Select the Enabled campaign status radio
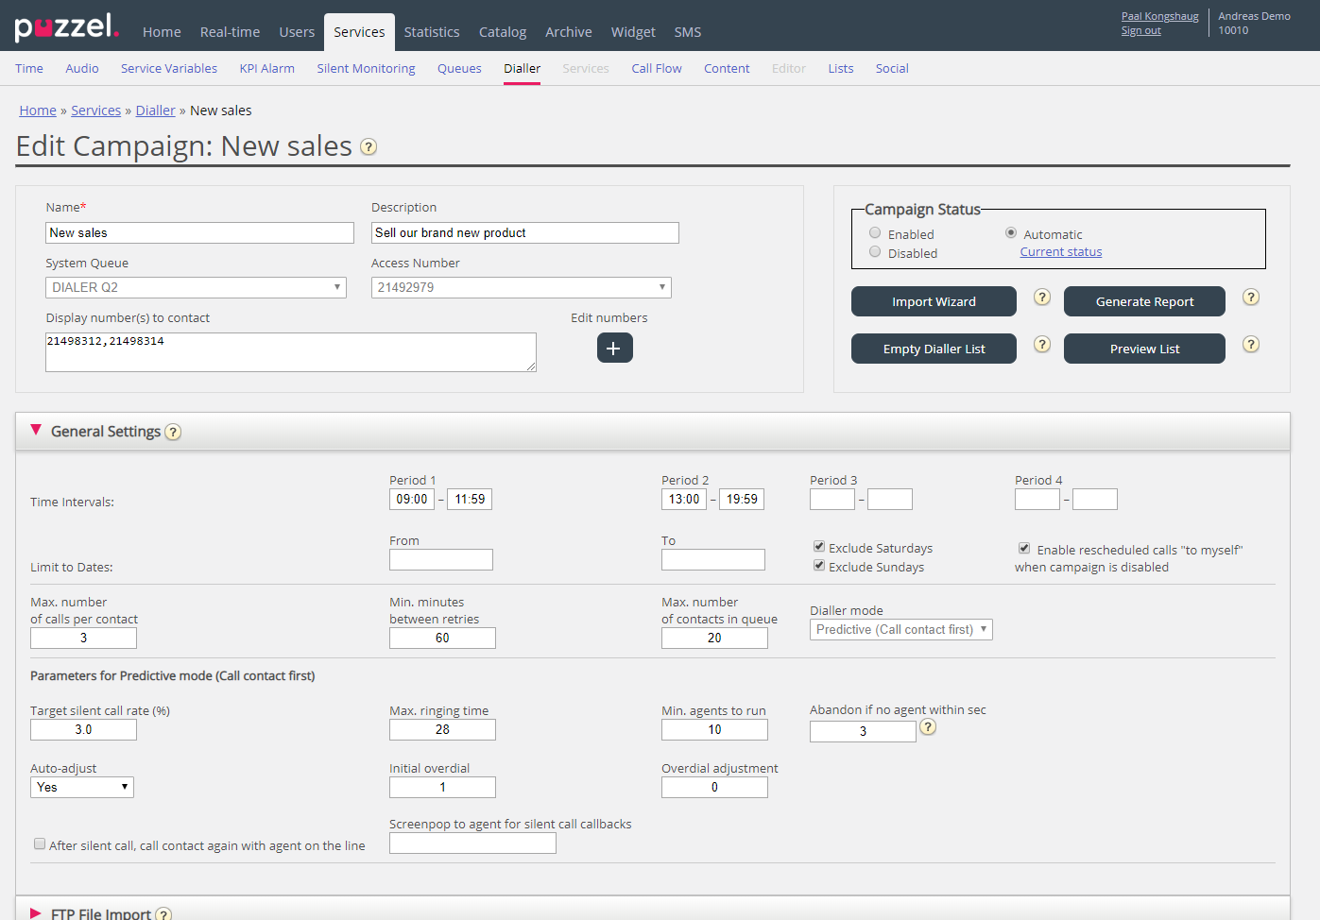 (x=875, y=233)
